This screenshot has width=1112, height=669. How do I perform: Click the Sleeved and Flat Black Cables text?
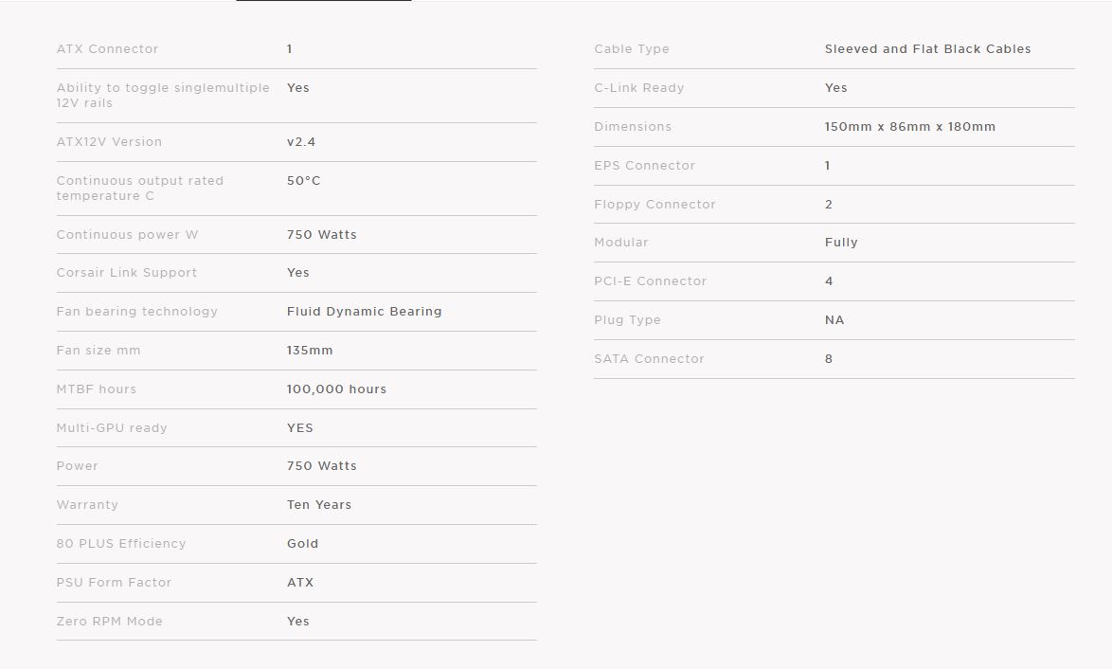tap(927, 49)
